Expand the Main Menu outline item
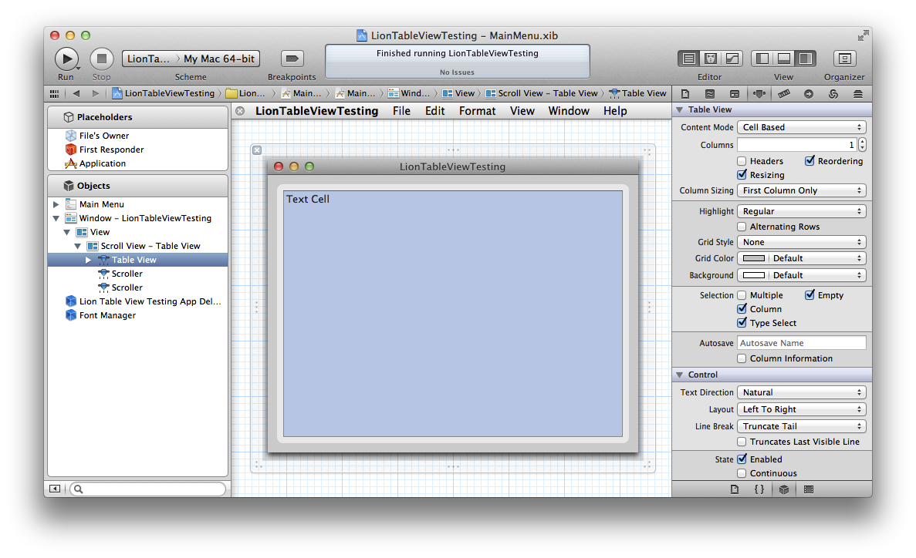This screenshot has height=558, width=916. click(x=56, y=204)
